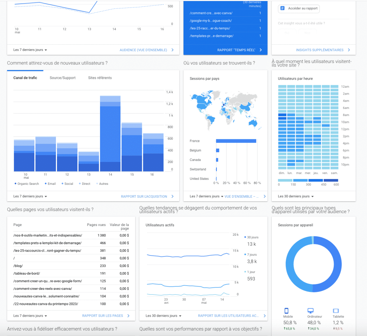Click the report icon beside Accéder au rapport
This screenshot has height=336, width=367.
282,9
